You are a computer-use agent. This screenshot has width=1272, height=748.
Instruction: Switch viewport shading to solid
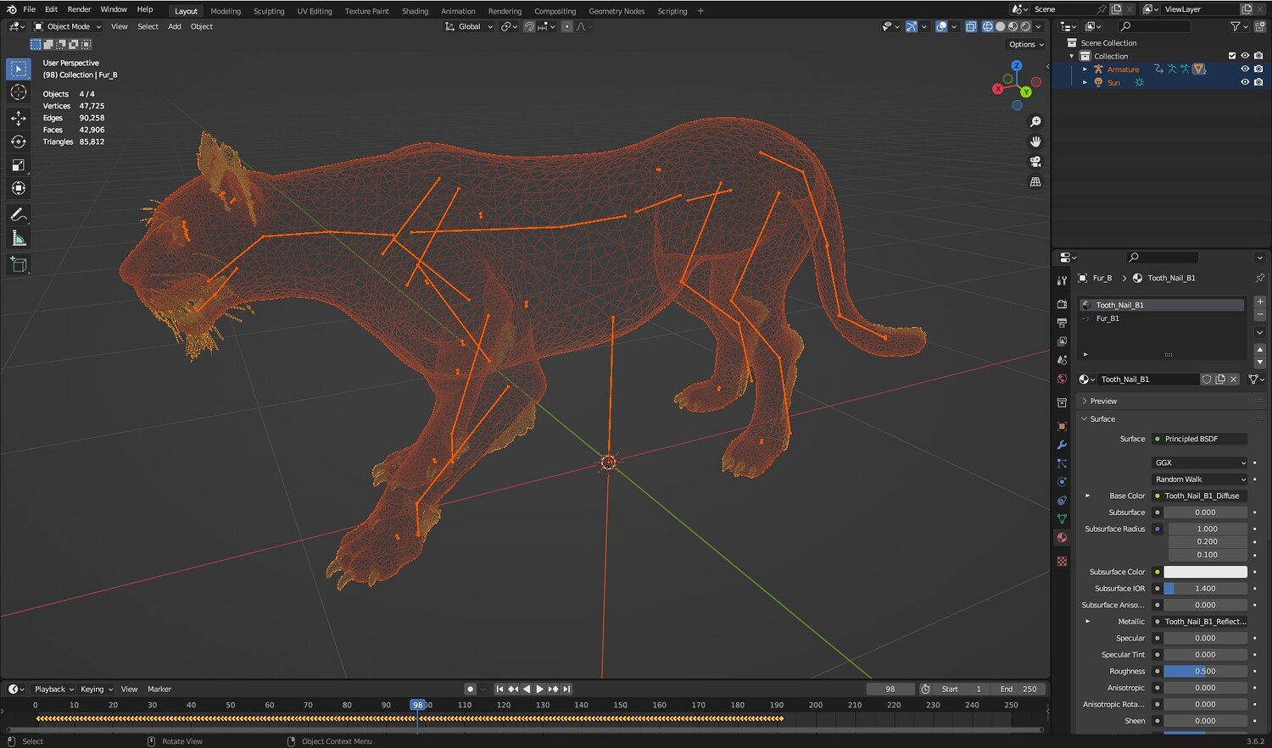[x=1000, y=26]
